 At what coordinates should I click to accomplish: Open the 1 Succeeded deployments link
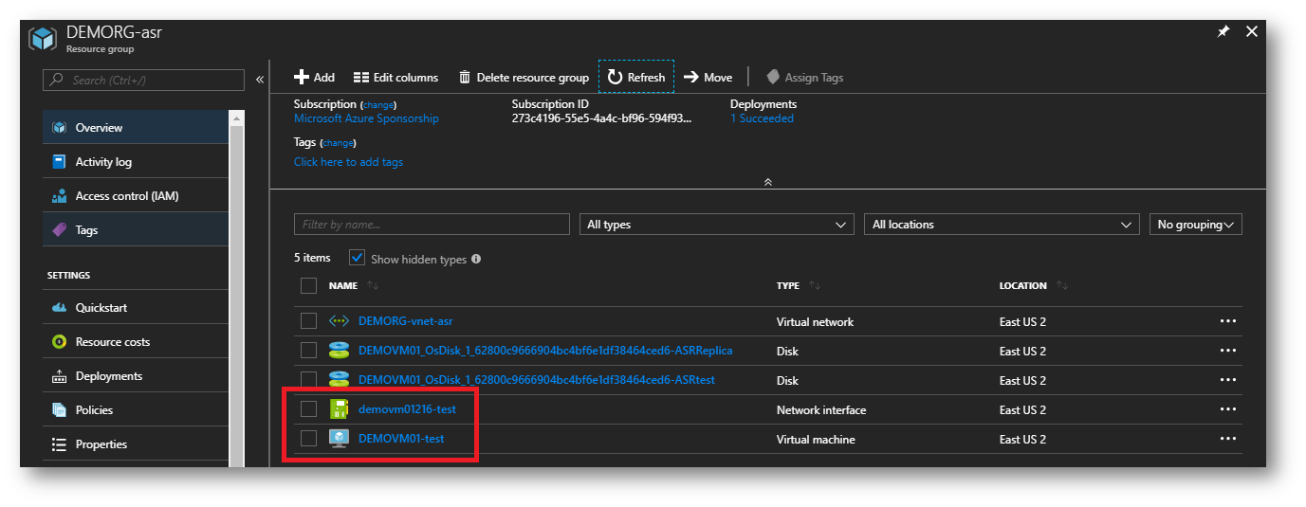pos(762,118)
